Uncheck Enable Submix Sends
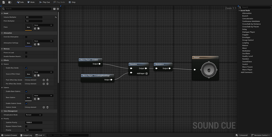The height and width of the screenshot is (137, 272). (x=26, y=104)
